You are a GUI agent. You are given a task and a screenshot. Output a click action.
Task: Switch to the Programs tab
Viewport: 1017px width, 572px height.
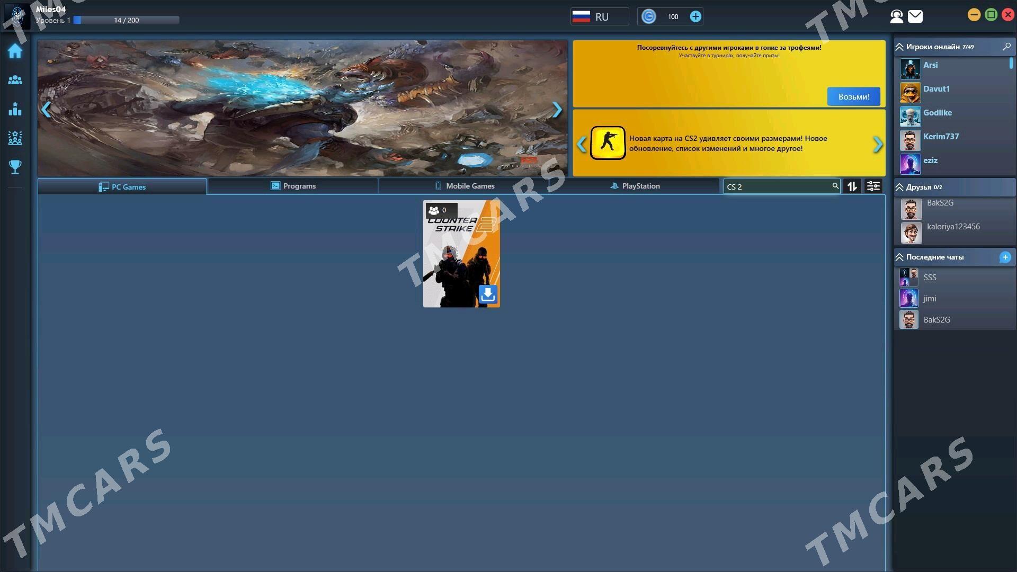pyautogui.click(x=293, y=186)
